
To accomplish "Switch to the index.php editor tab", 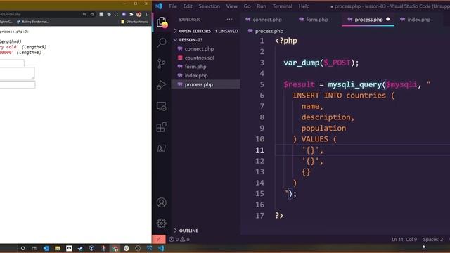I will [416, 20].
